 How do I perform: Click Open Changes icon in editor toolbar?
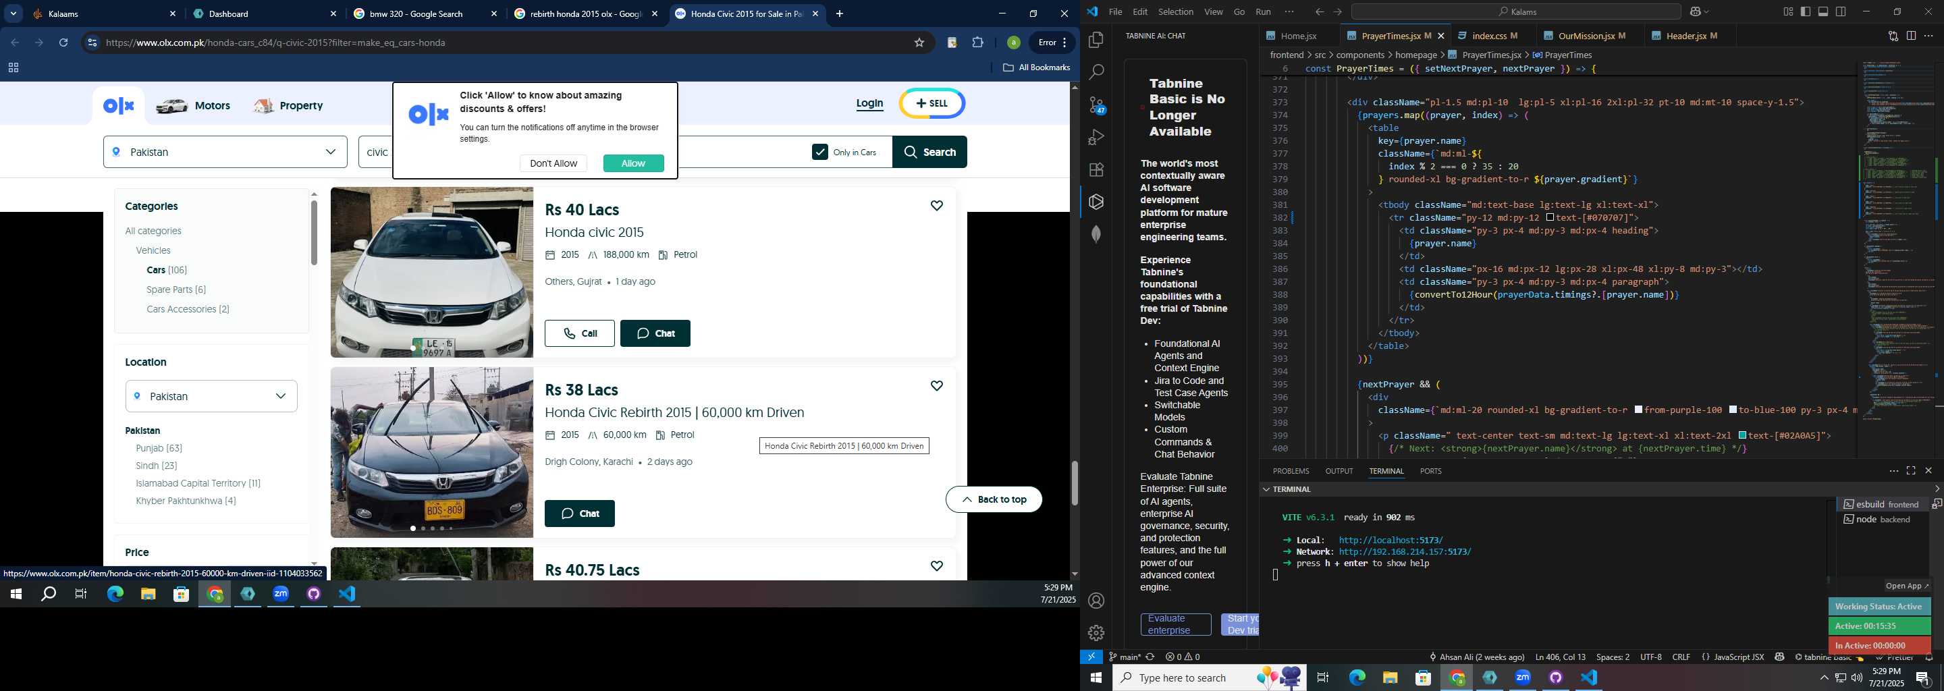[x=1893, y=36]
